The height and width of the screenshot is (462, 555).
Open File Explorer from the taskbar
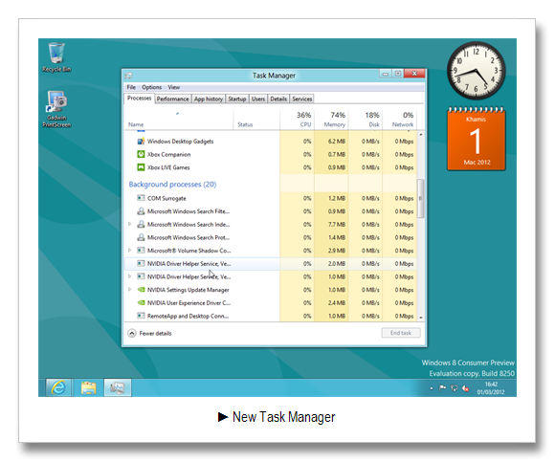tap(88, 387)
